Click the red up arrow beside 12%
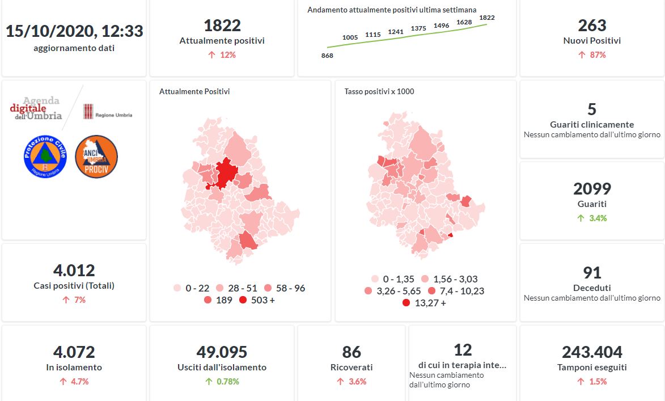 pyautogui.click(x=211, y=55)
